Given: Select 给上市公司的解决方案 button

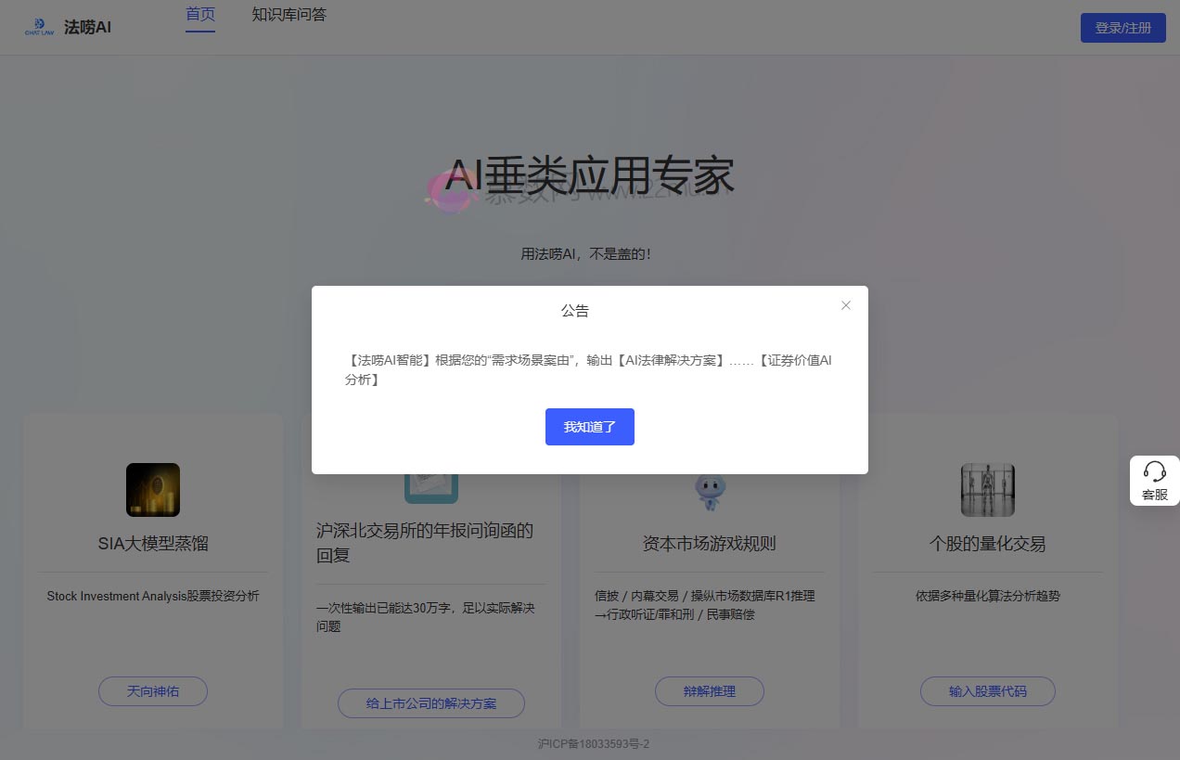Looking at the screenshot, I should point(430,702).
